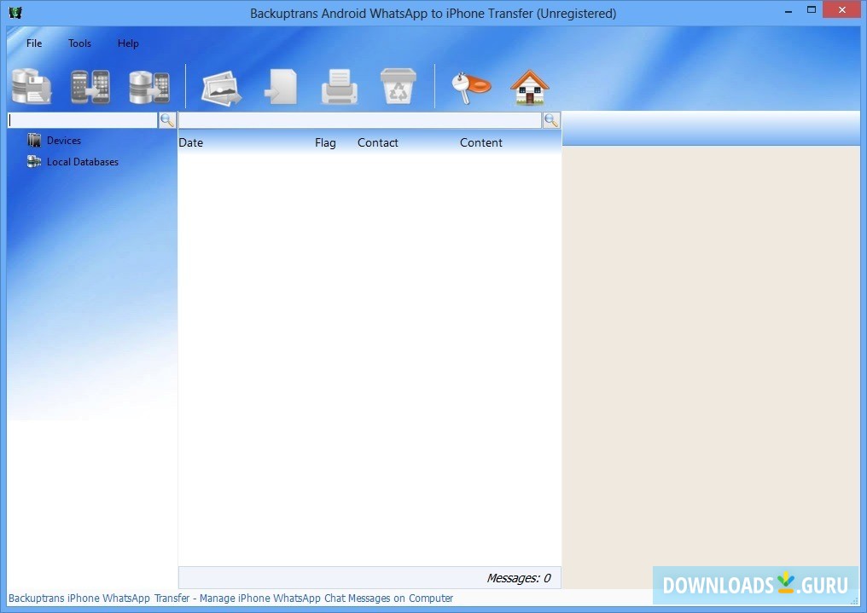The image size is (867, 613).
Task: Click the Contact column header
Action: pyautogui.click(x=378, y=142)
